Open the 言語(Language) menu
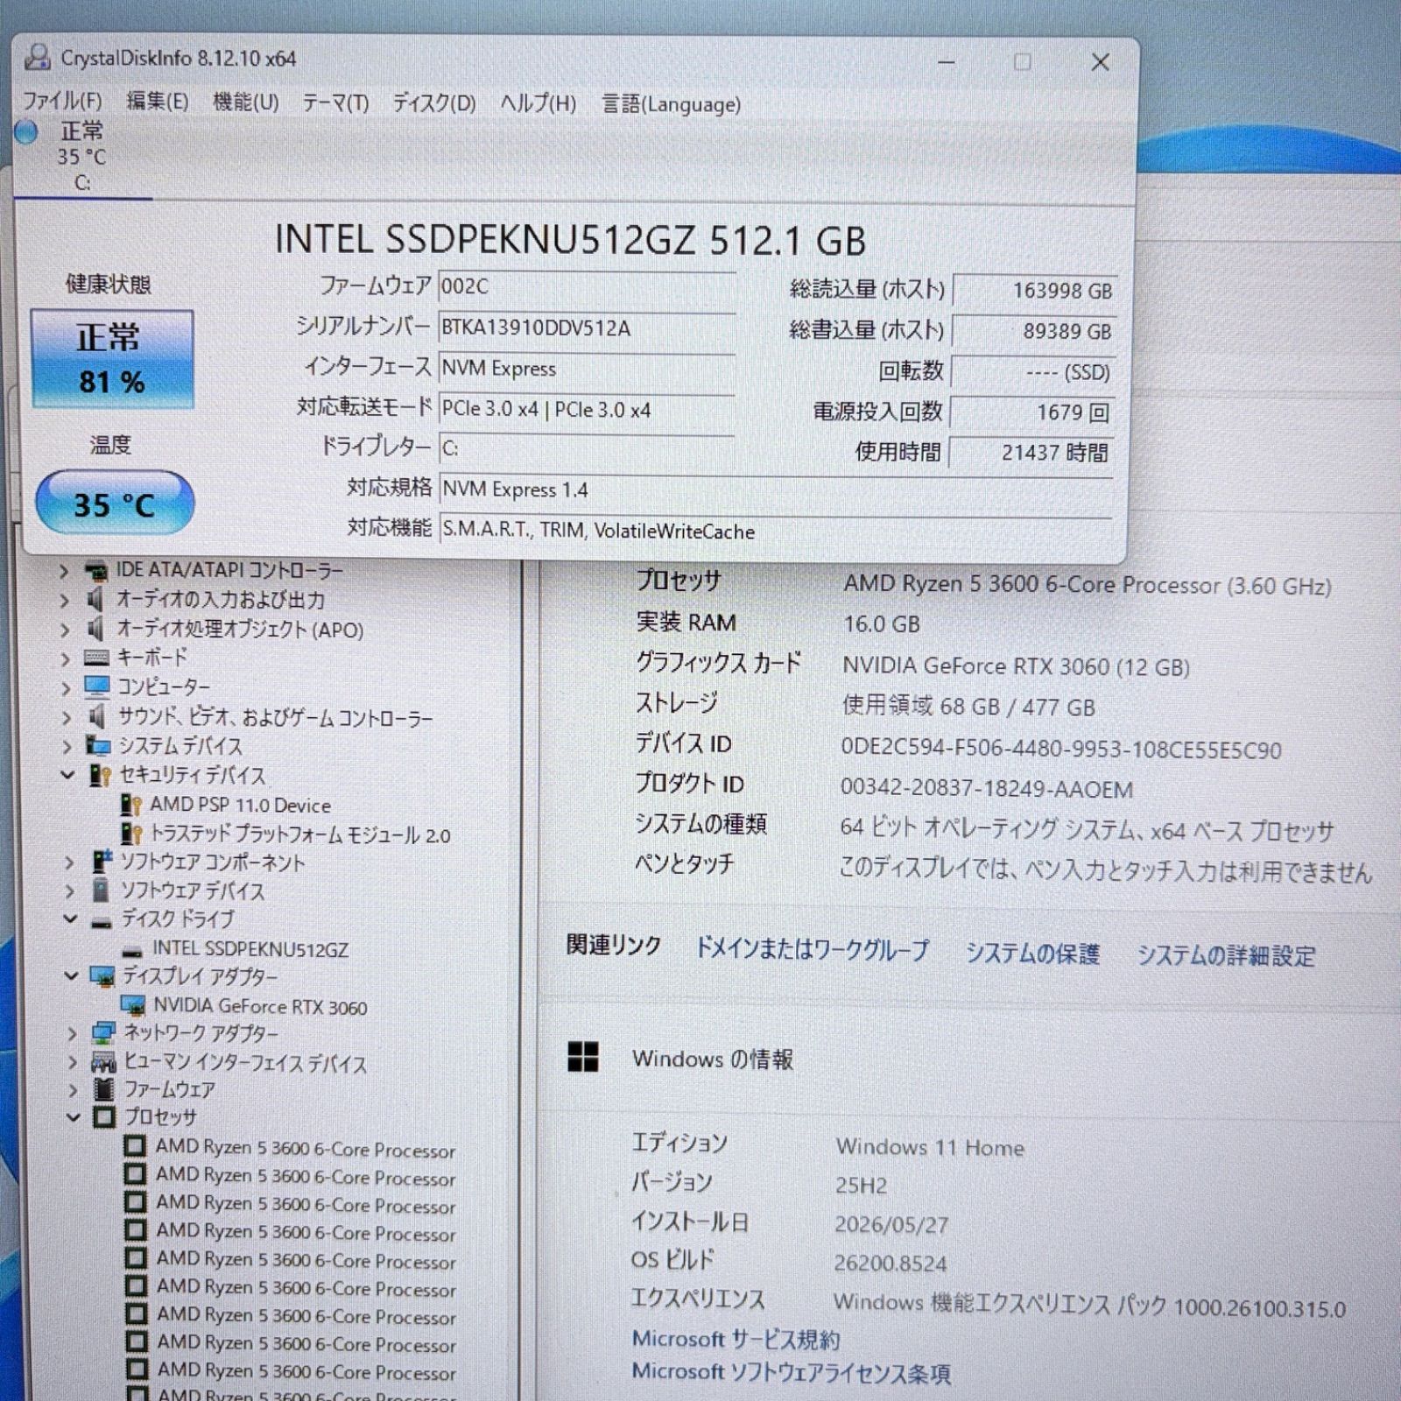Viewport: 1401px width, 1401px height. [x=672, y=104]
